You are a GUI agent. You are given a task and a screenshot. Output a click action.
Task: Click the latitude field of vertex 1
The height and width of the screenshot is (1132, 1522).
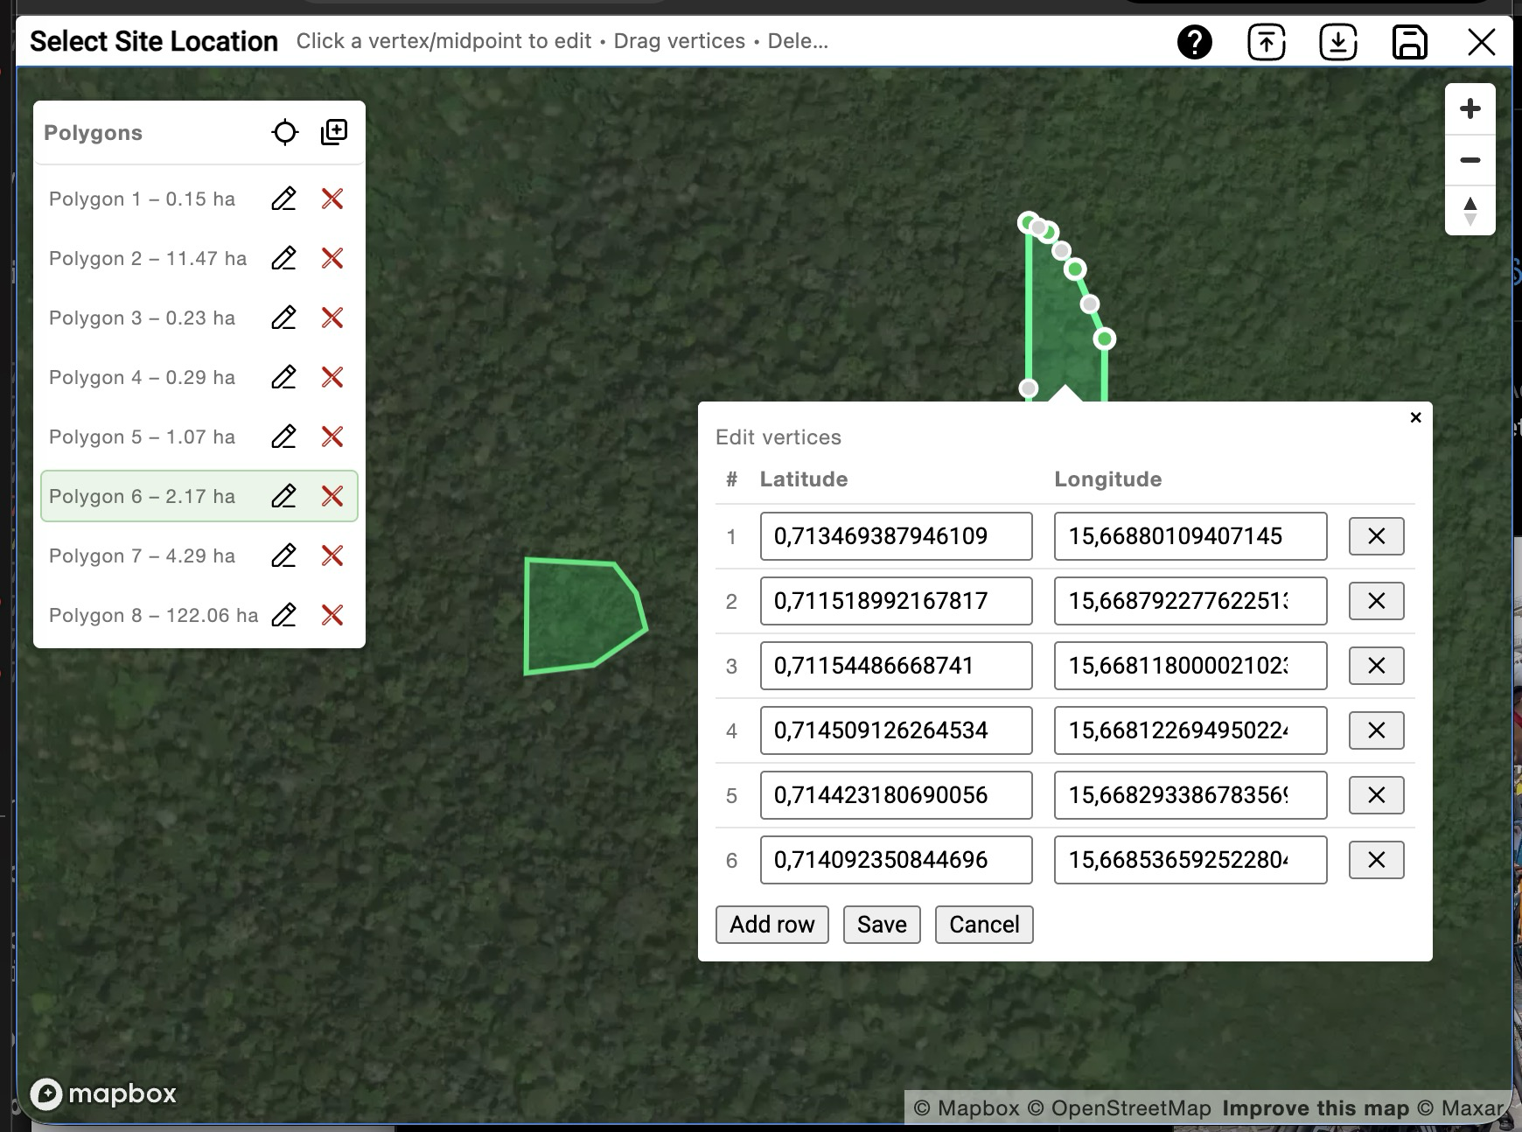coord(895,536)
